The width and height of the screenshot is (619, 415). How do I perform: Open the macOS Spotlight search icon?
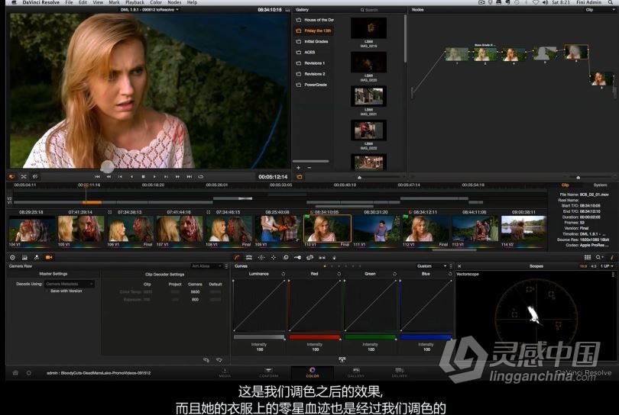tap(611, 2)
